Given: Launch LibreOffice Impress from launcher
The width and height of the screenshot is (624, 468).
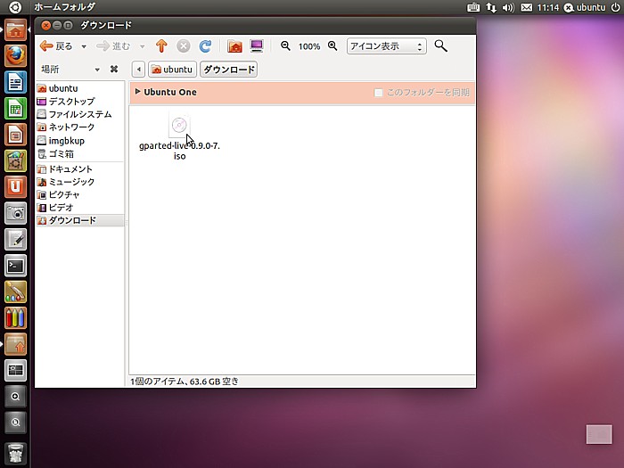Looking at the screenshot, I should point(15,135).
